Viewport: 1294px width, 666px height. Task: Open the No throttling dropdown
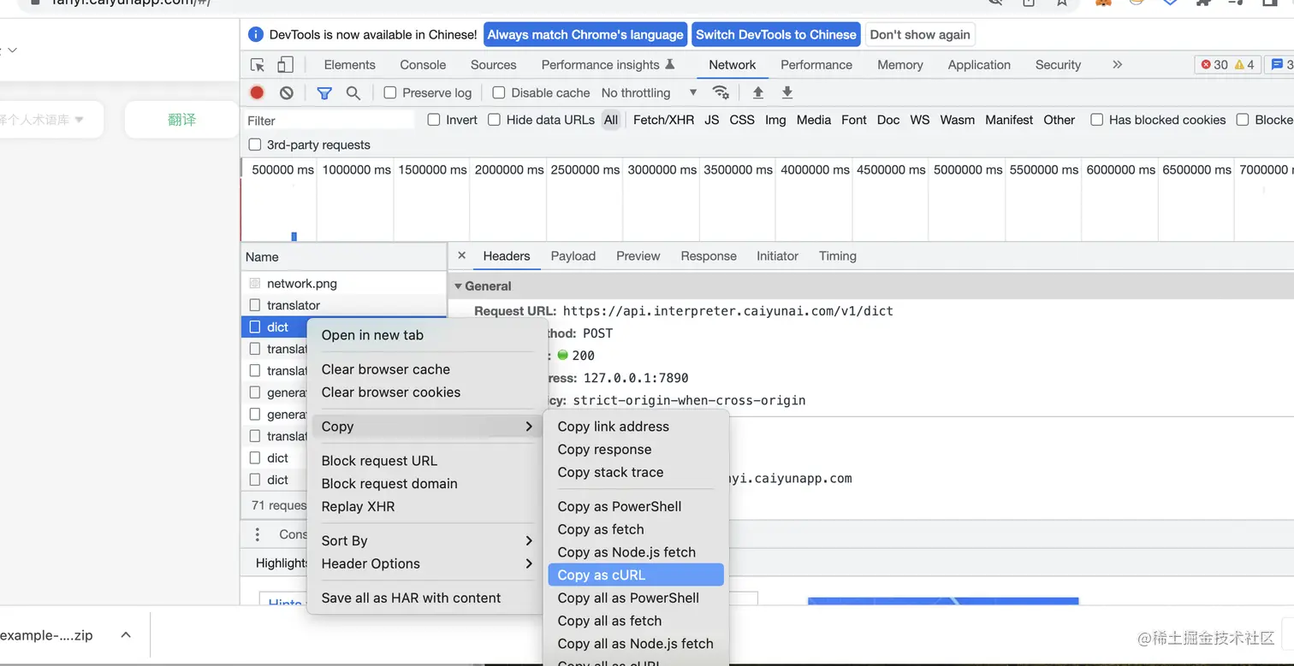(649, 92)
